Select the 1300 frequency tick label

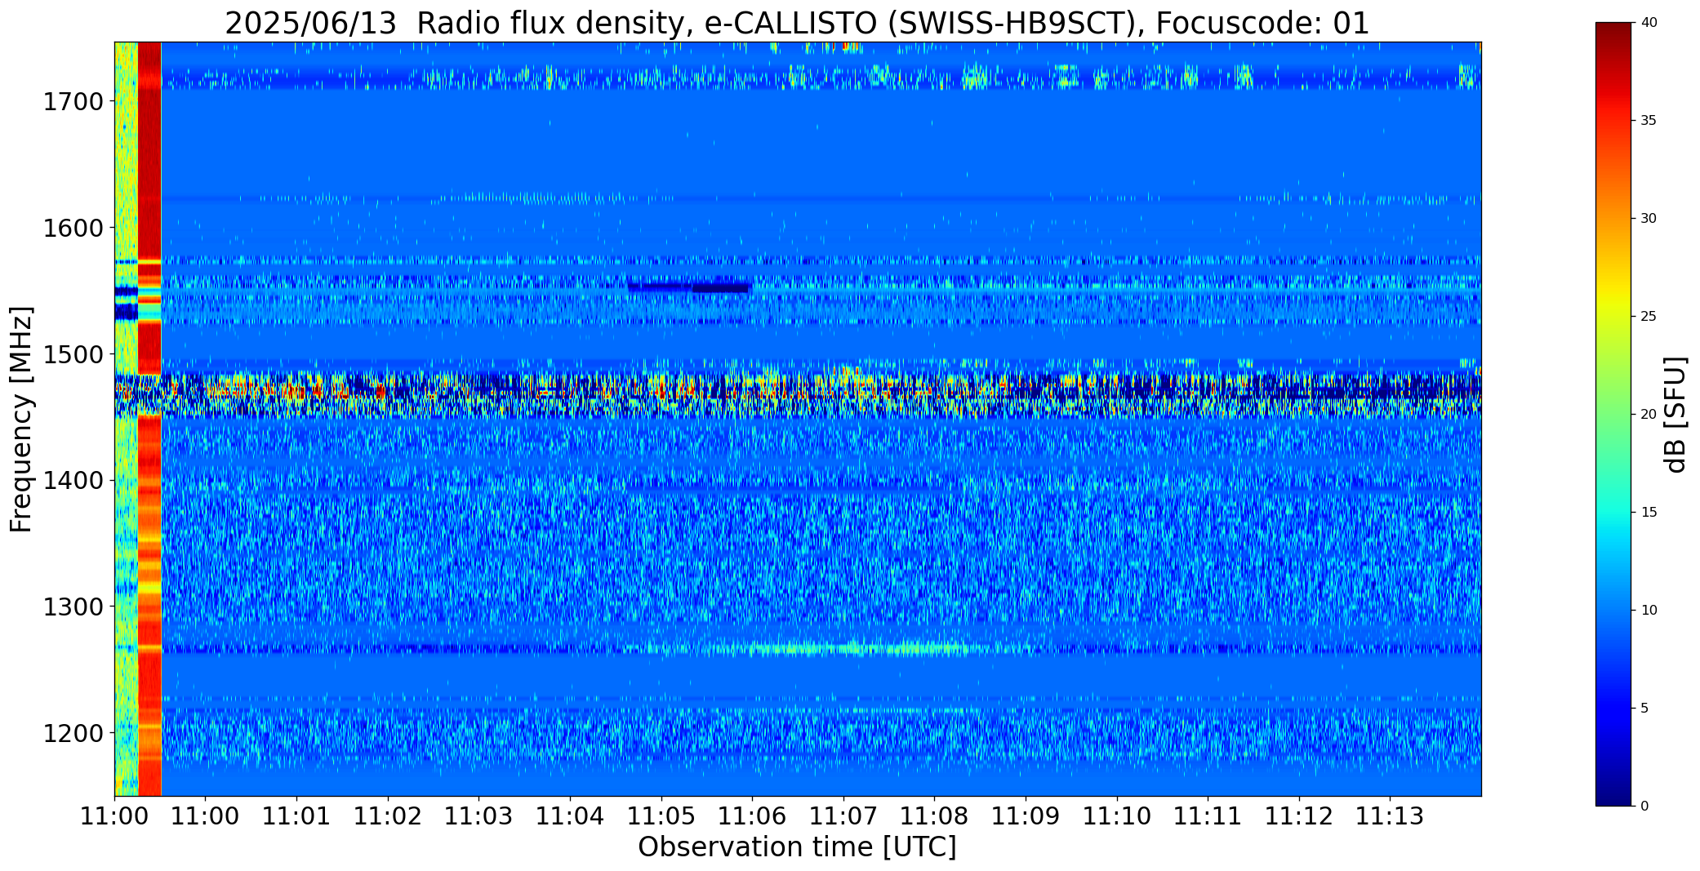(73, 607)
